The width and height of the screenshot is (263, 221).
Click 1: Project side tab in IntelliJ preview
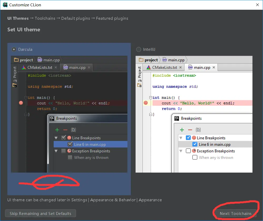140,74
